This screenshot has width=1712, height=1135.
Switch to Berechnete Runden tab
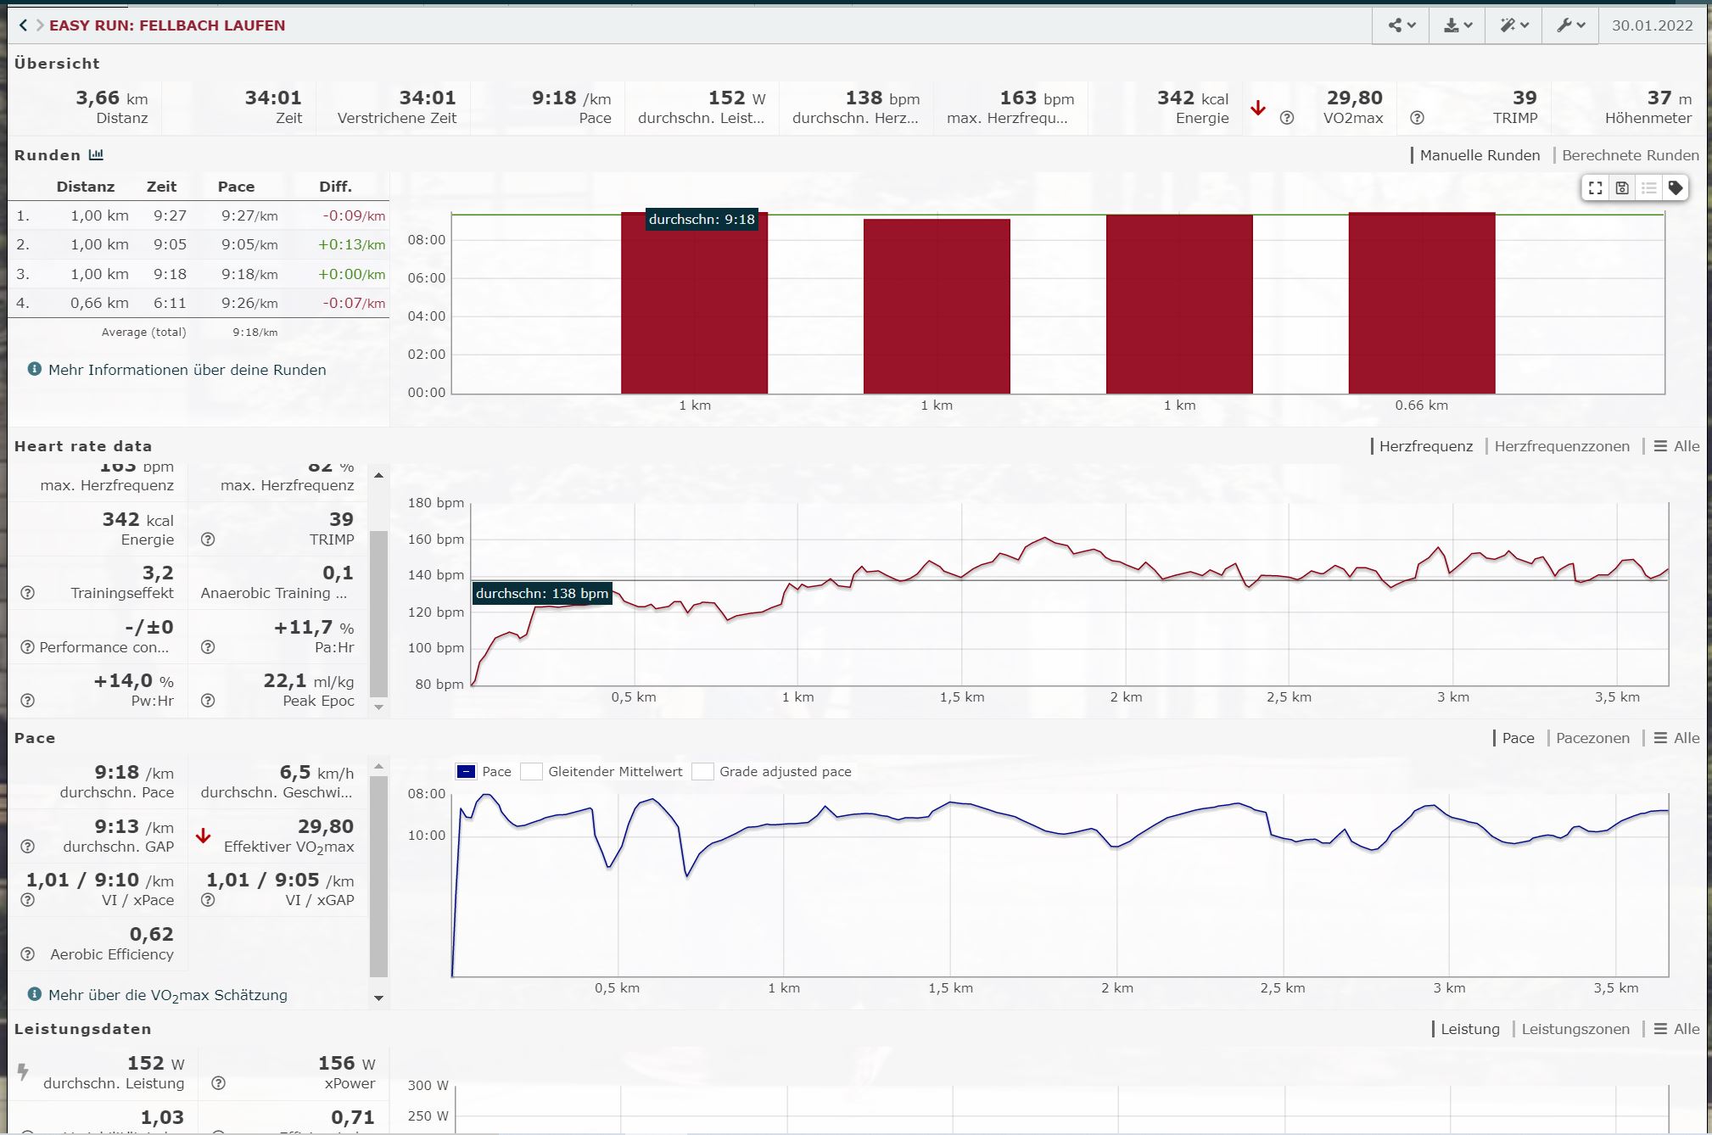pyautogui.click(x=1630, y=155)
